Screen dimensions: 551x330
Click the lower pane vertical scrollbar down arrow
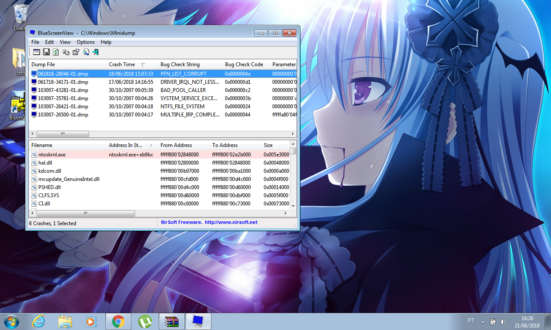293,206
